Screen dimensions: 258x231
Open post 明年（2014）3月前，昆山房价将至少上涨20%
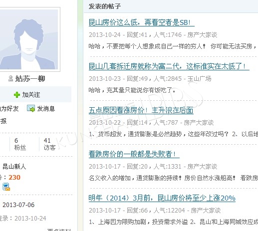click(x=162, y=198)
